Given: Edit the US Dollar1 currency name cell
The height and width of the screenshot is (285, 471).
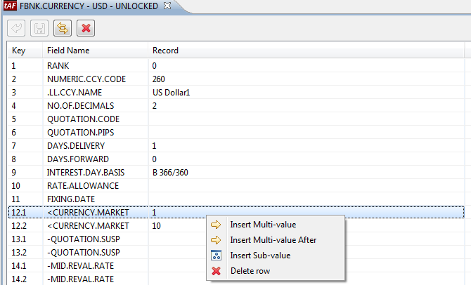Looking at the screenshot, I should click(x=172, y=92).
